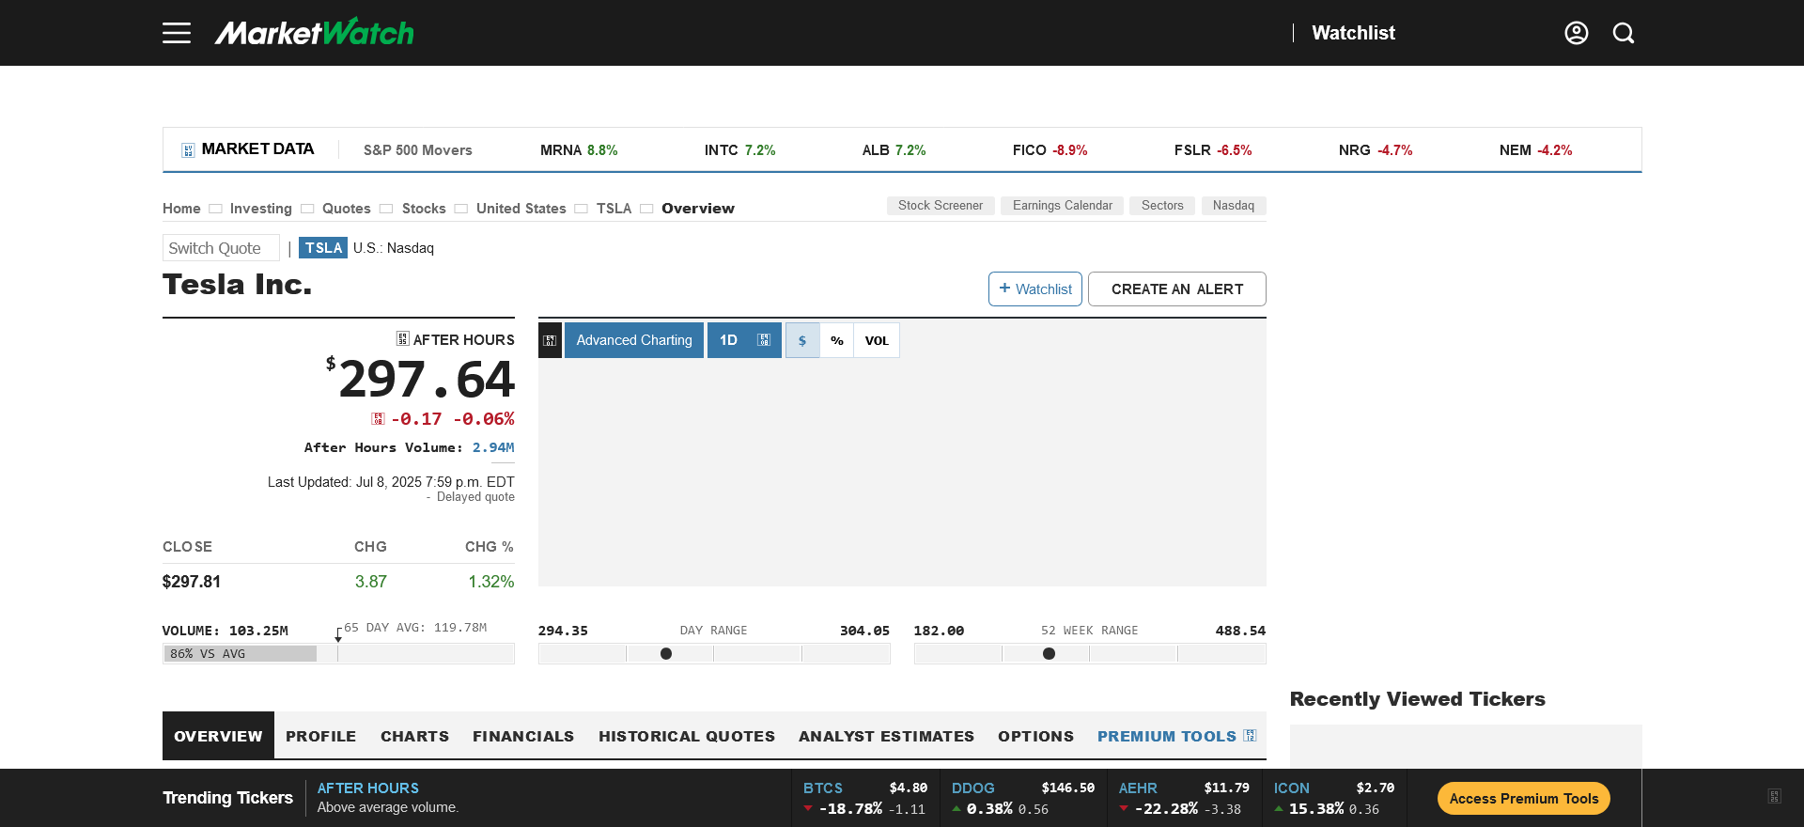Open the Stock Screener link
The image size is (1804, 827).
pos(941,205)
